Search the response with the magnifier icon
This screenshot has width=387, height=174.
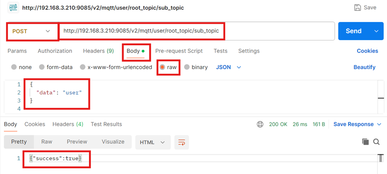(376, 142)
